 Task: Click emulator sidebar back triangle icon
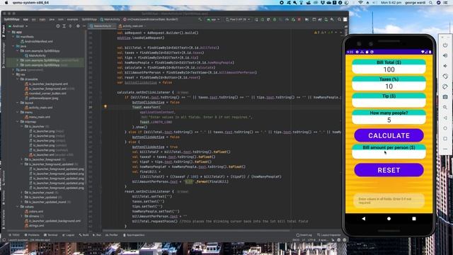click(445, 118)
